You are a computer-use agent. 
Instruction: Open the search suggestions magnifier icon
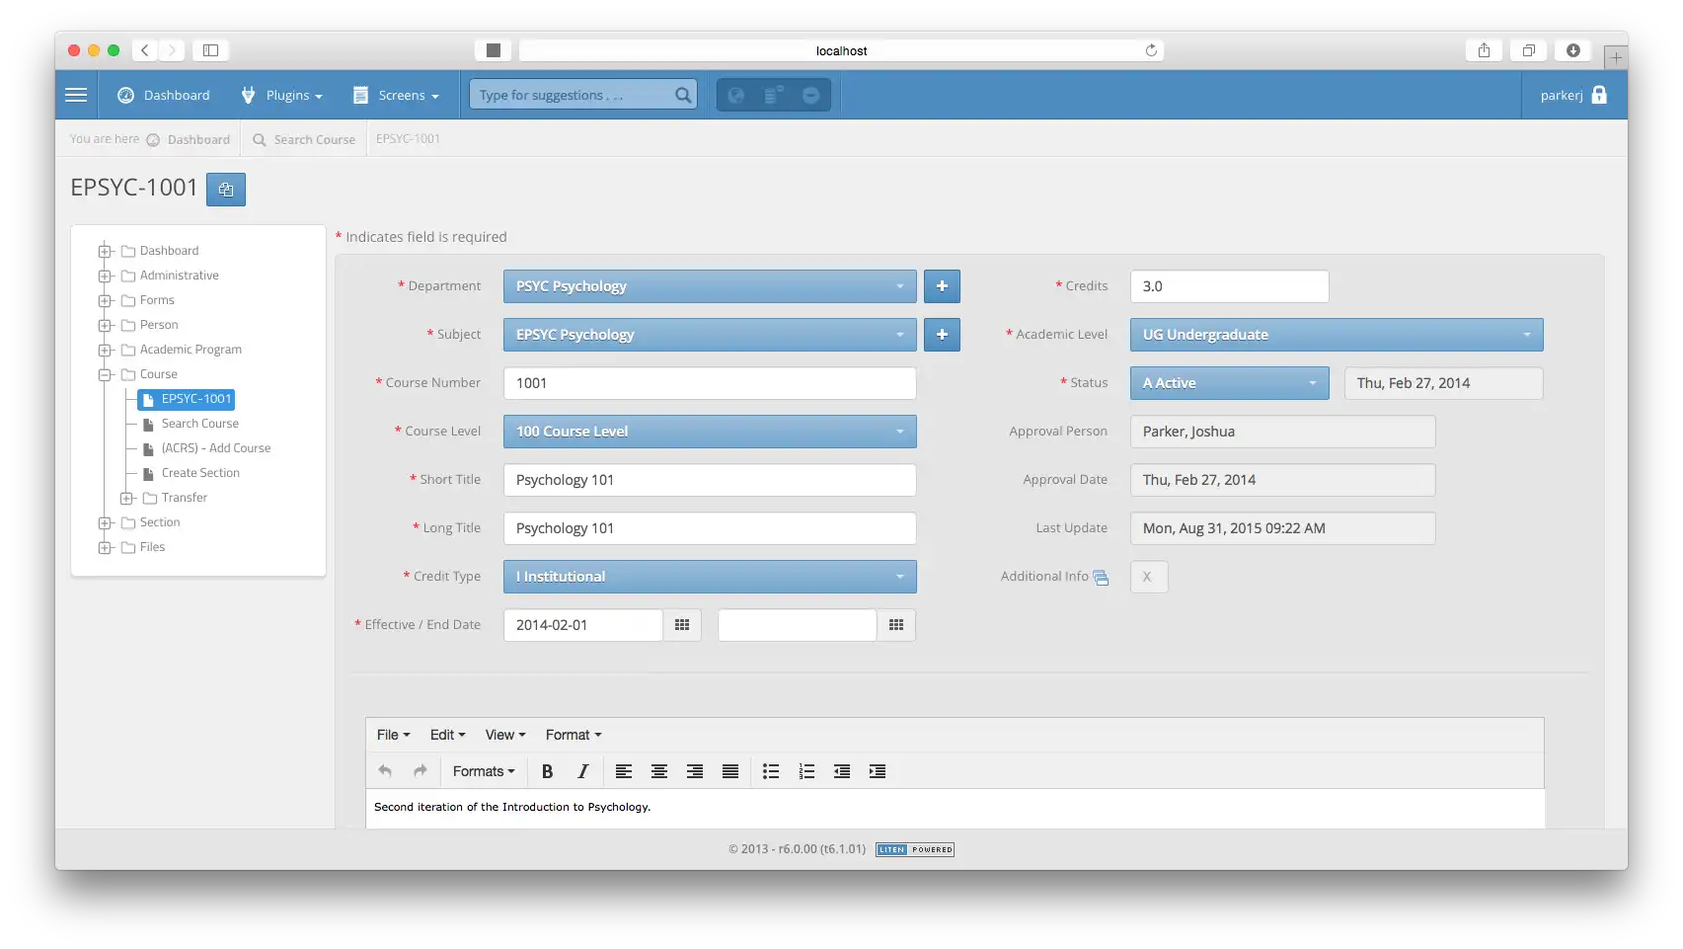tap(682, 95)
